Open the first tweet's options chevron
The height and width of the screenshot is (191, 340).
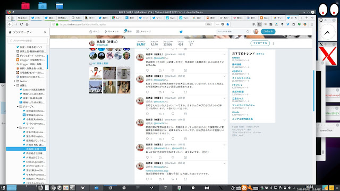coord(224,55)
